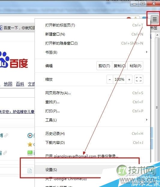
Task: Click the chain link icon beside 博
Action: (6, 136)
